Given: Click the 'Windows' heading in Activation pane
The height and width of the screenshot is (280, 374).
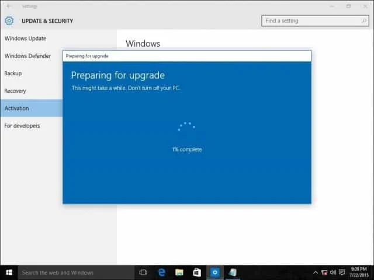Looking at the screenshot, I should tap(143, 44).
